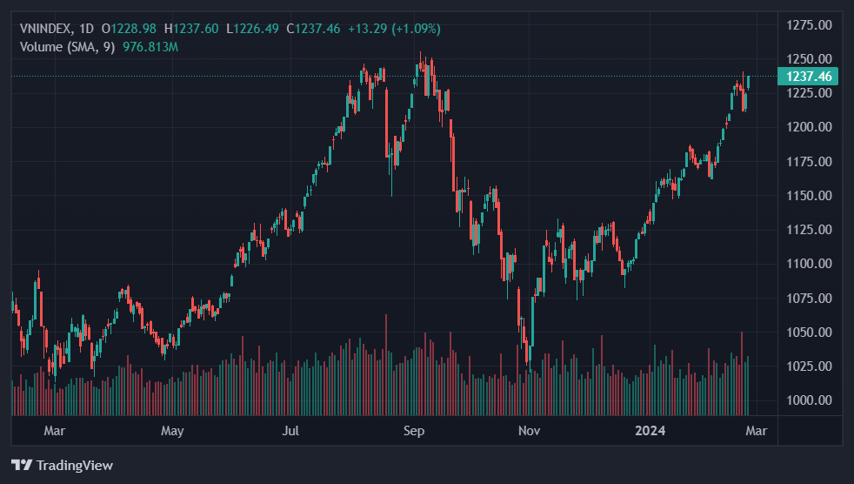This screenshot has height=484, width=854.
Task: Click the highlighted 1237.46 current price tag
Action: tap(809, 77)
